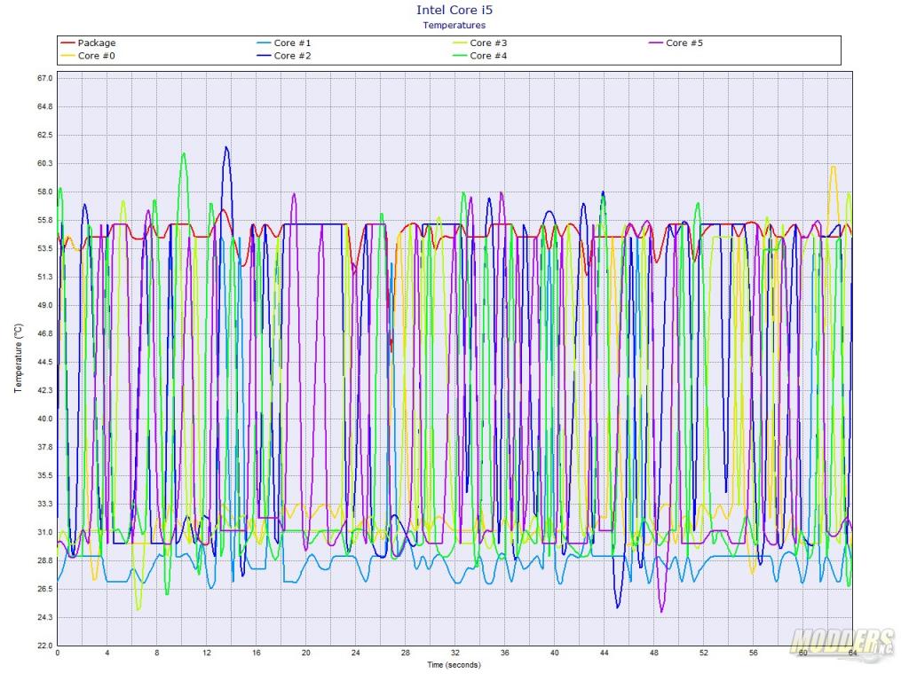Click the 44 seconds time axis tick
Screen dimensions: 909x681
click(604, 653)
